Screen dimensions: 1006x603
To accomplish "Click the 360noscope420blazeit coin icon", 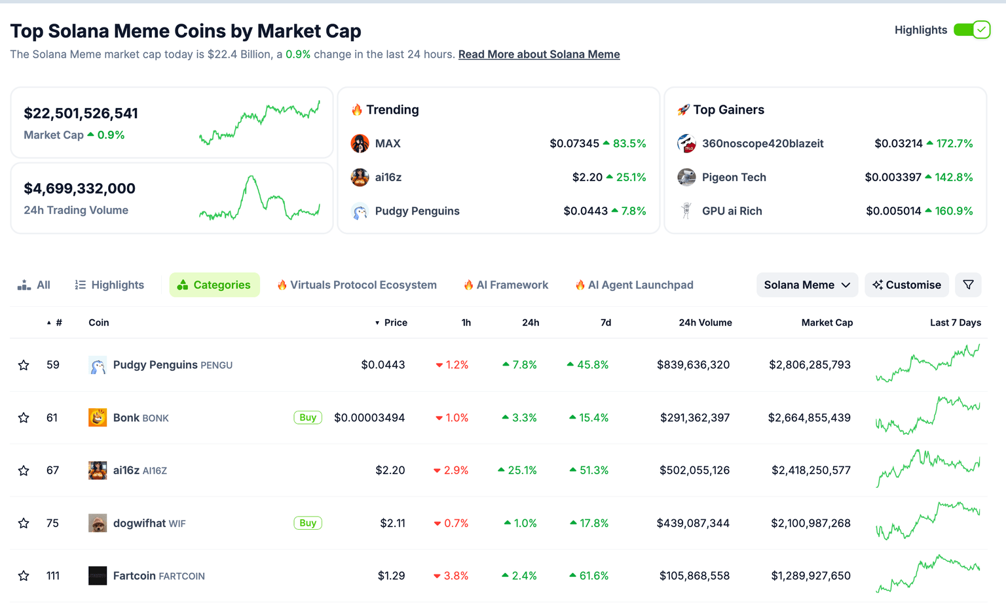I will 686,143.
